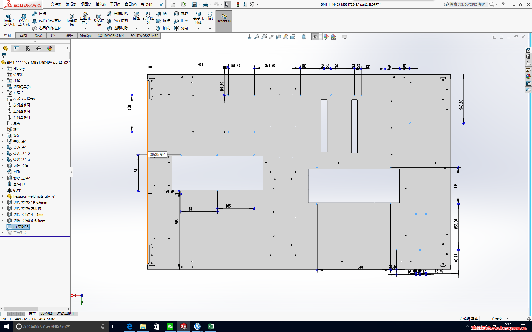Open the 插入(I) Insert menu

101,4
